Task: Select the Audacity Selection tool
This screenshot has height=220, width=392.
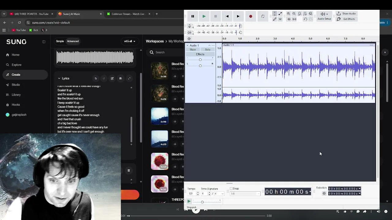Action: coord(275,14)
